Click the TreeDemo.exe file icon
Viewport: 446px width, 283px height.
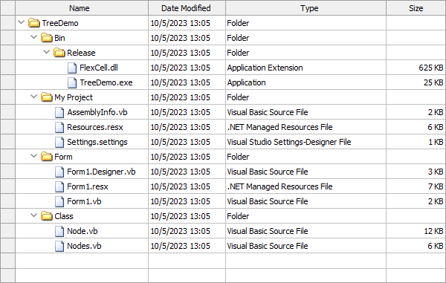[72, 82]
